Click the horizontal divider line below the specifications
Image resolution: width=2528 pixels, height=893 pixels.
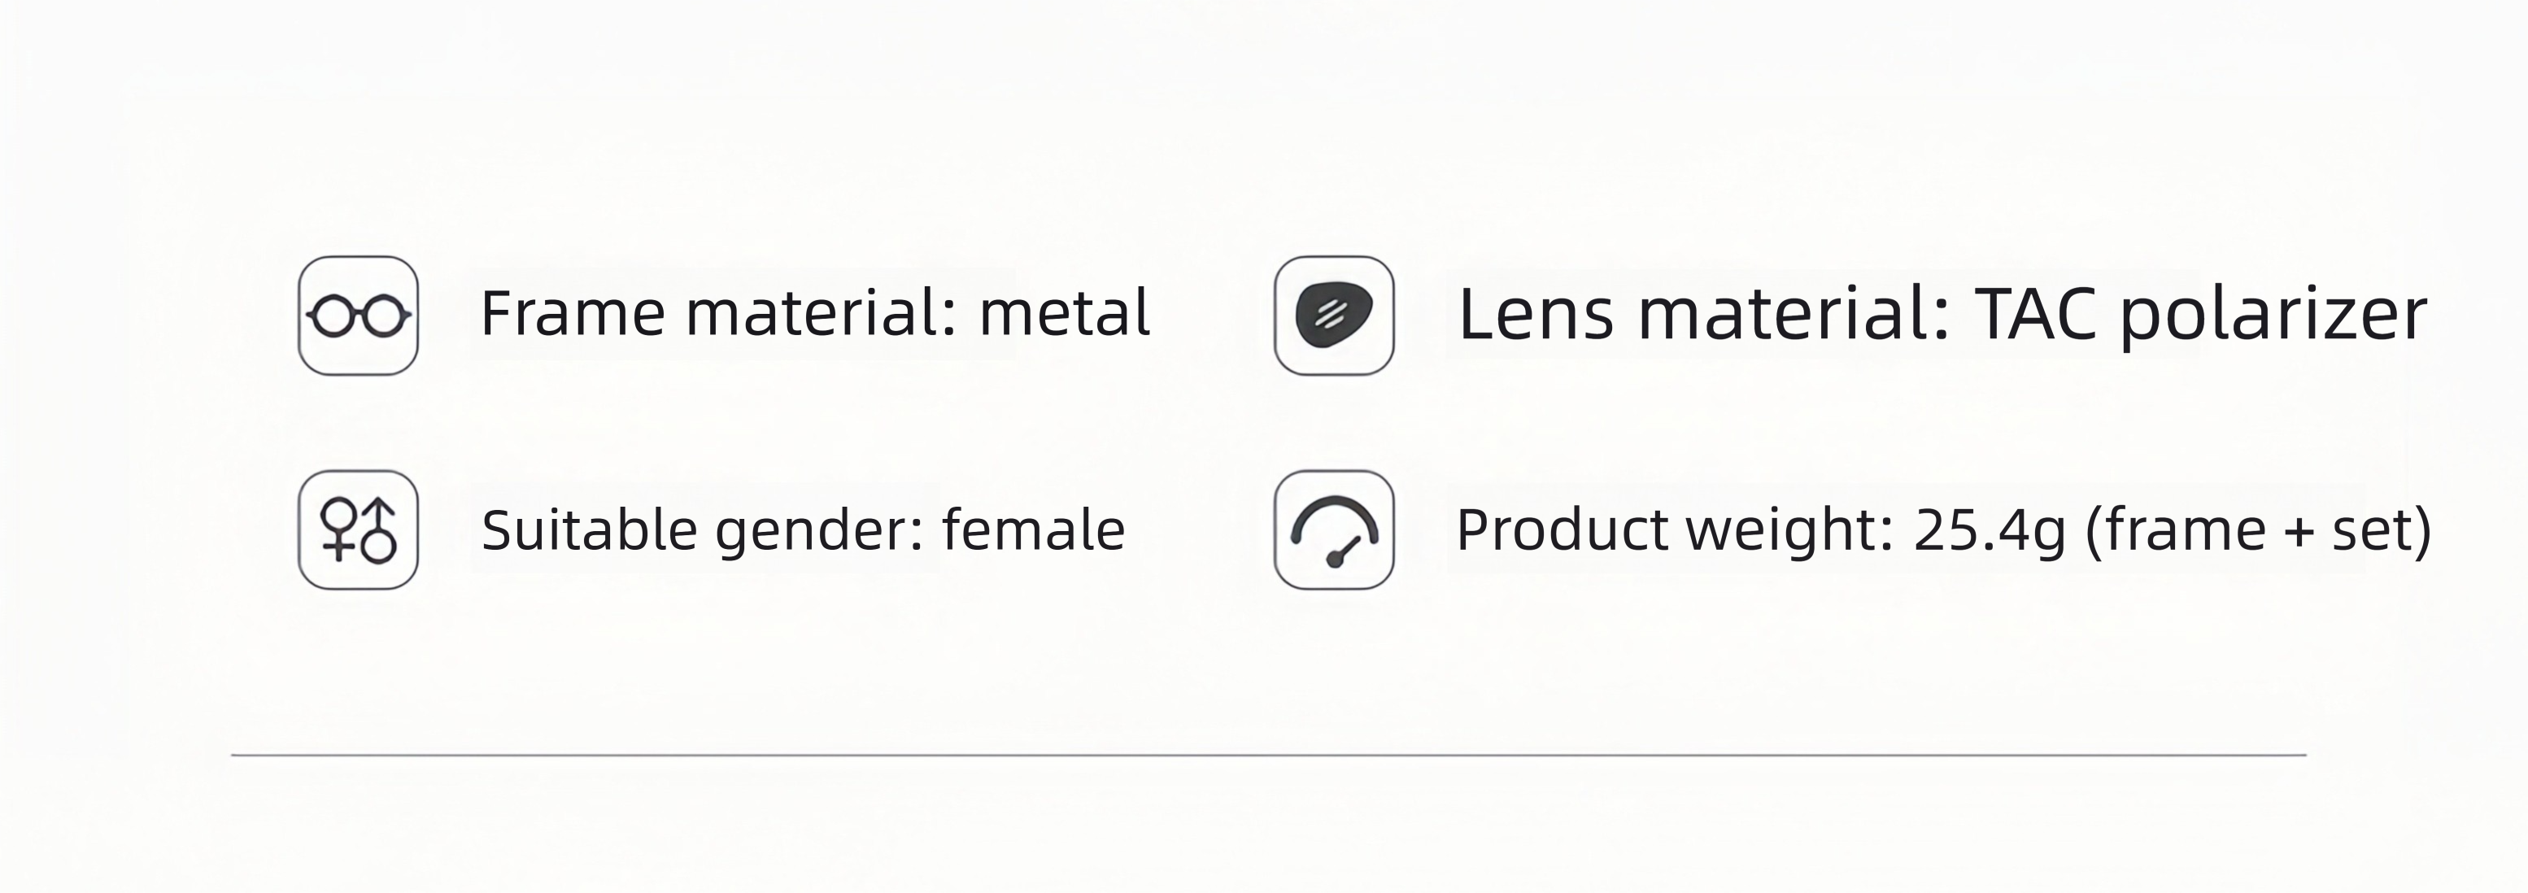coord(1269,756)
